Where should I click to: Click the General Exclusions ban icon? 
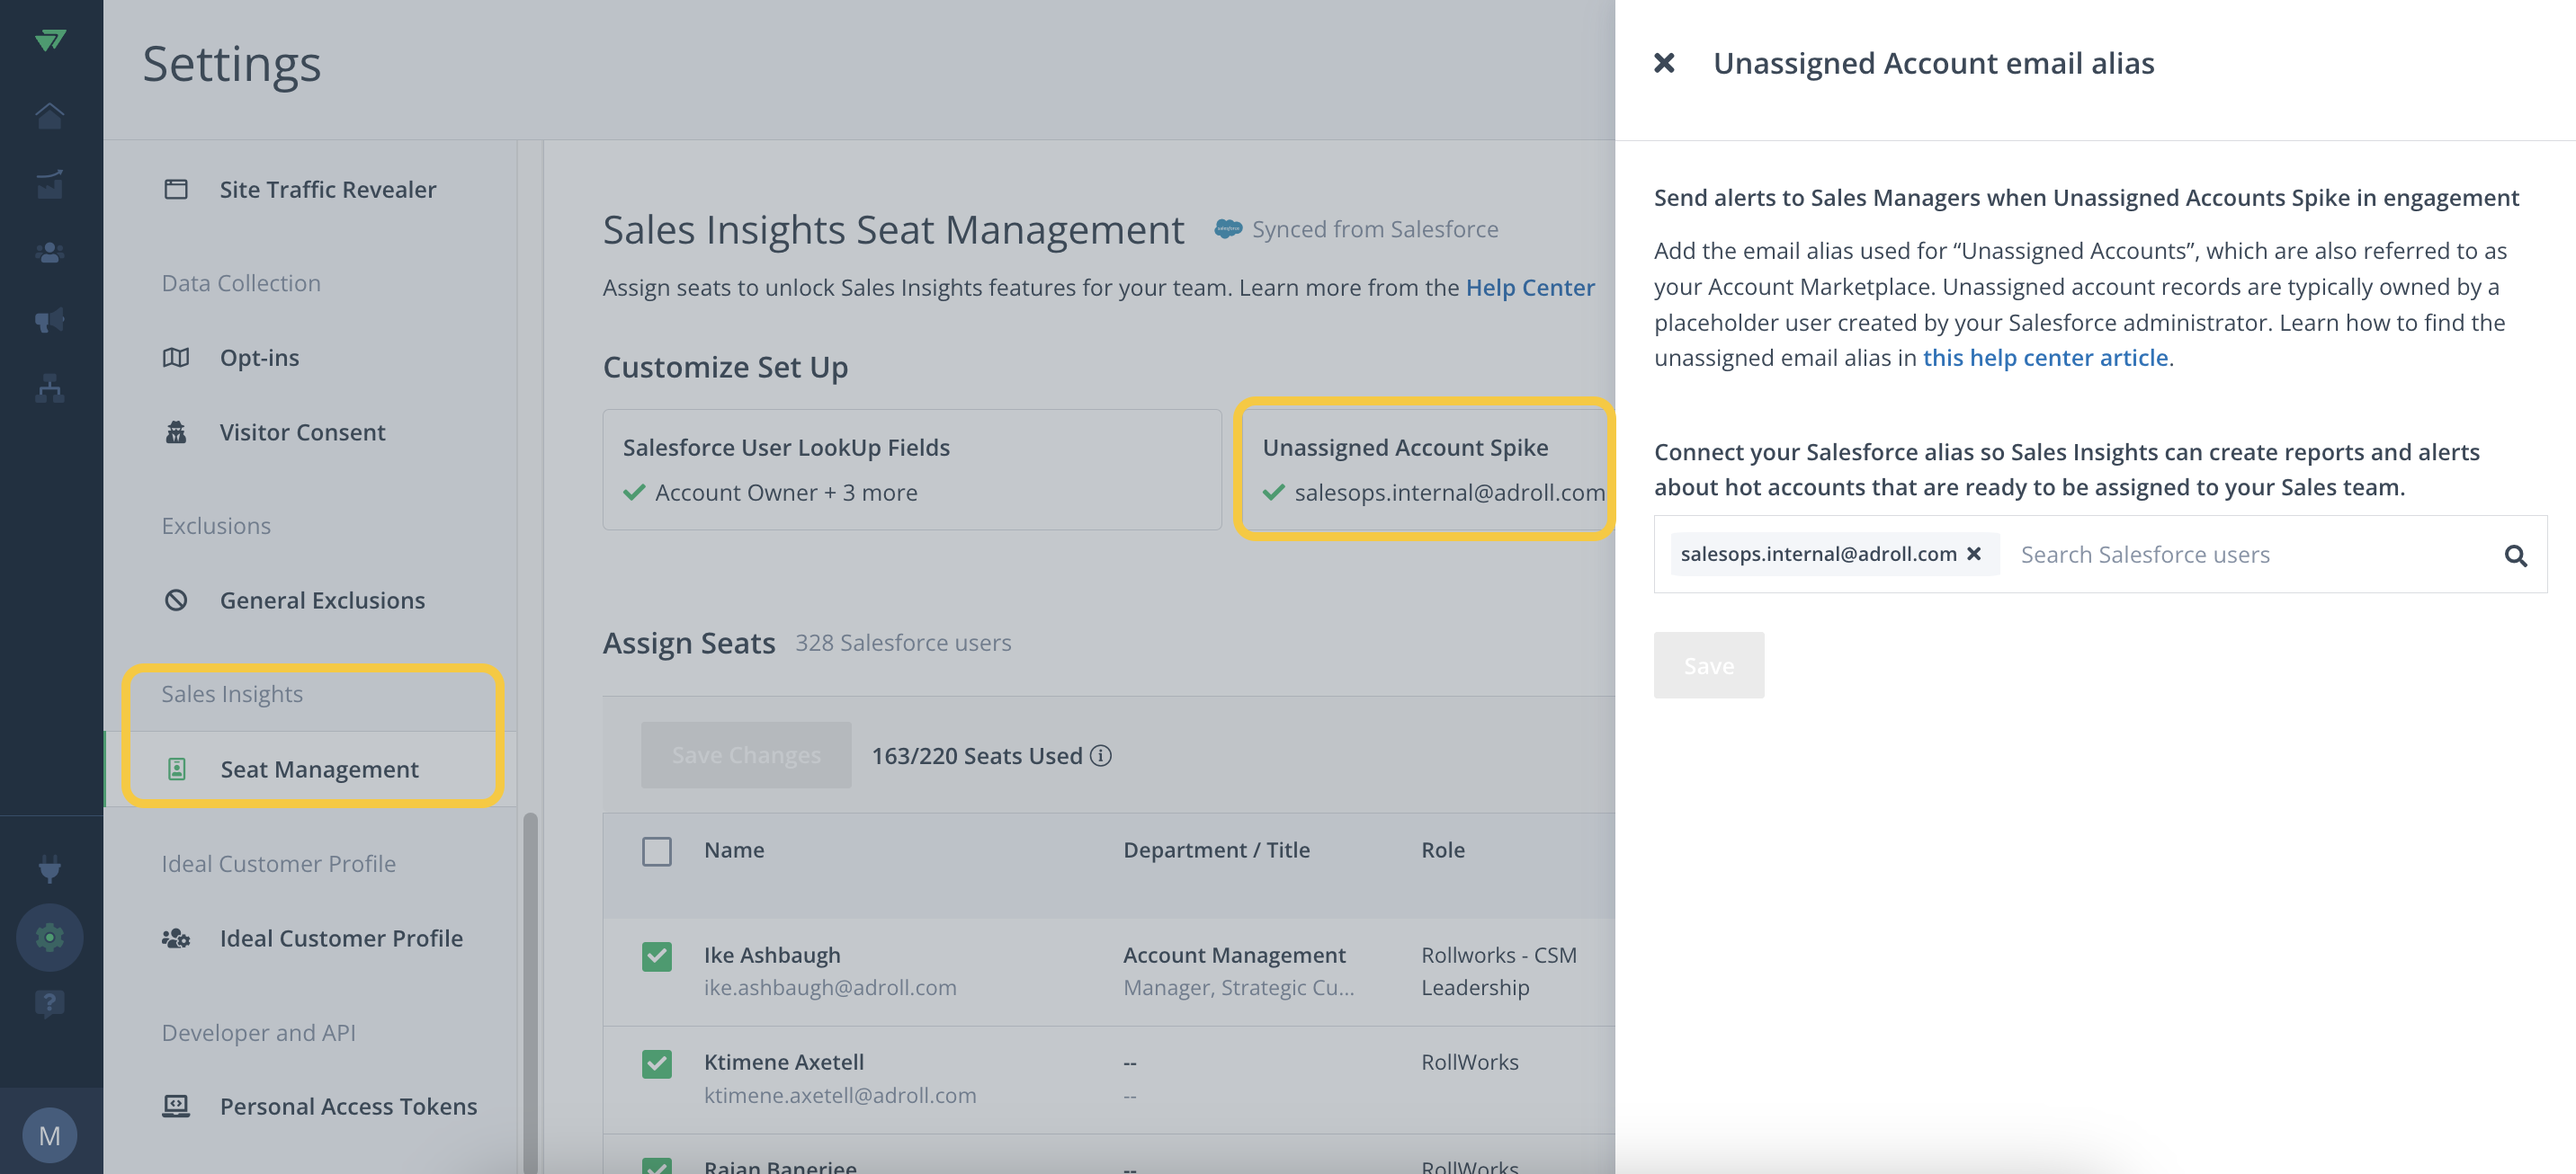point(176,600)
